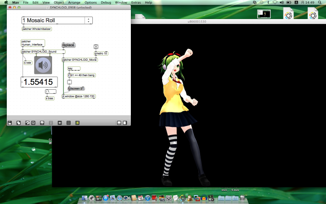Click the up/down arrows of Mosaic Roll menu
The height and width of the screenshot is (204, 326).
pyautogui.click(x=89, y=20)
